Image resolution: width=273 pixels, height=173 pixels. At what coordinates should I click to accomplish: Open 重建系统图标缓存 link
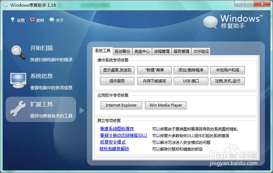117,129
